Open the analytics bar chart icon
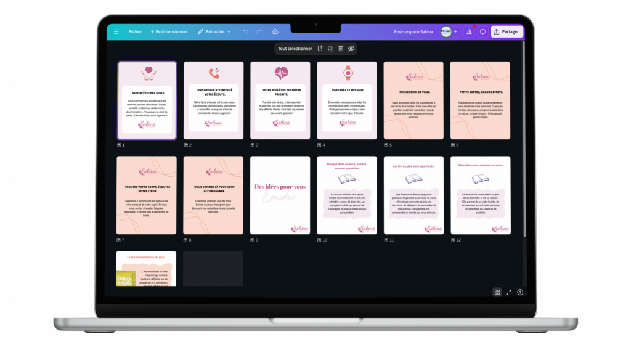This screenshot has width=631, height=355. (x=469, y=31)
